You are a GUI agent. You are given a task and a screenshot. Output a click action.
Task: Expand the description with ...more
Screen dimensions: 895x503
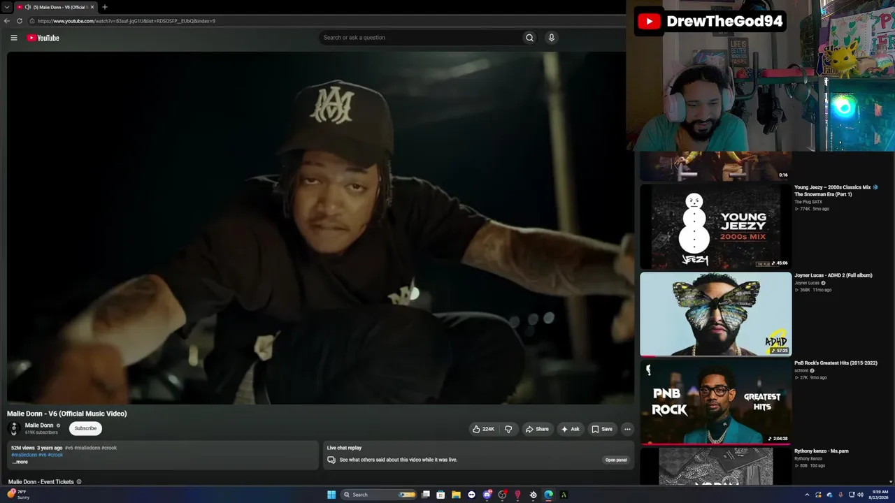coord(20,462)
